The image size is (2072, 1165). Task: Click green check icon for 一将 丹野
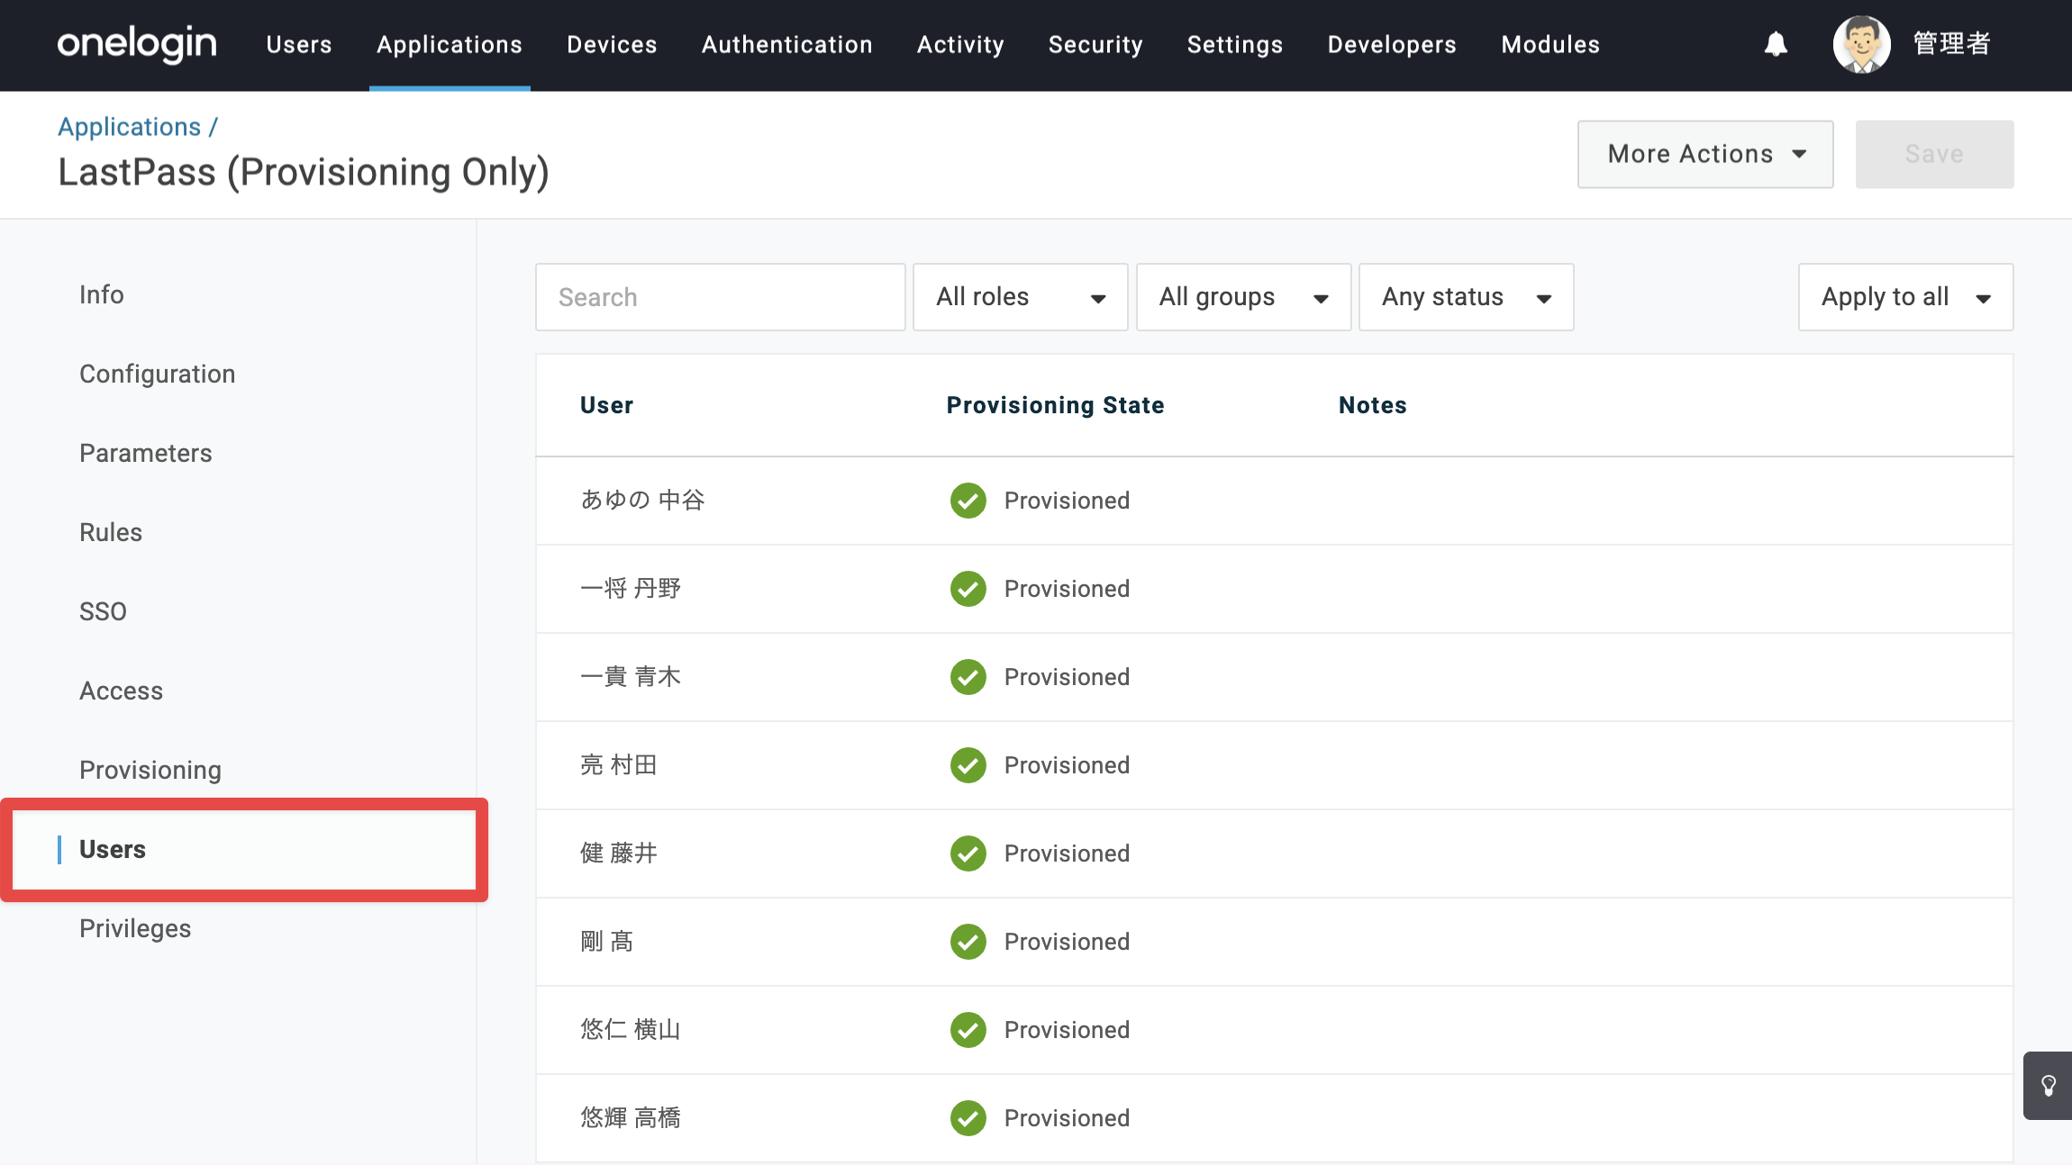[x=968, y=589]
